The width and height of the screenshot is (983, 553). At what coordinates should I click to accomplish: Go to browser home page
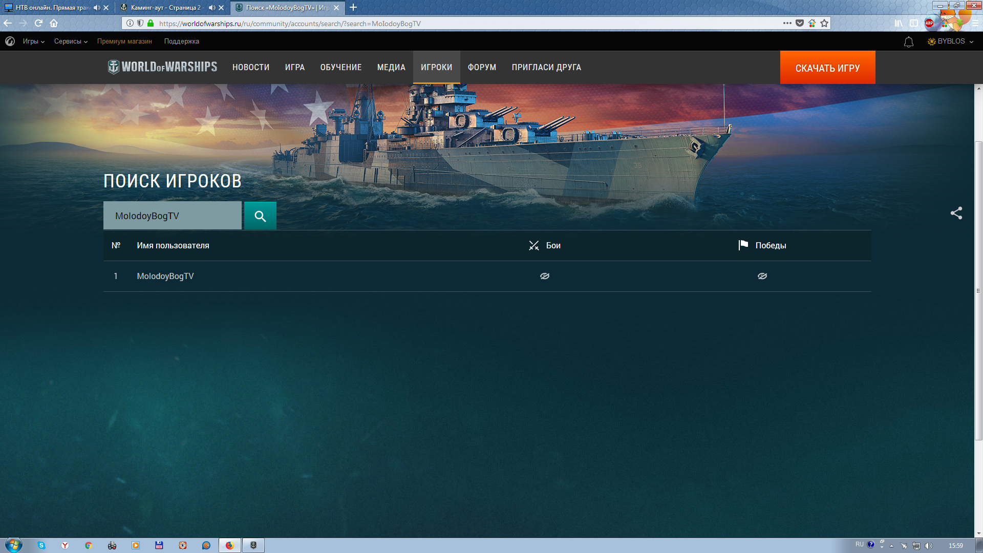[x=54, y=23]
